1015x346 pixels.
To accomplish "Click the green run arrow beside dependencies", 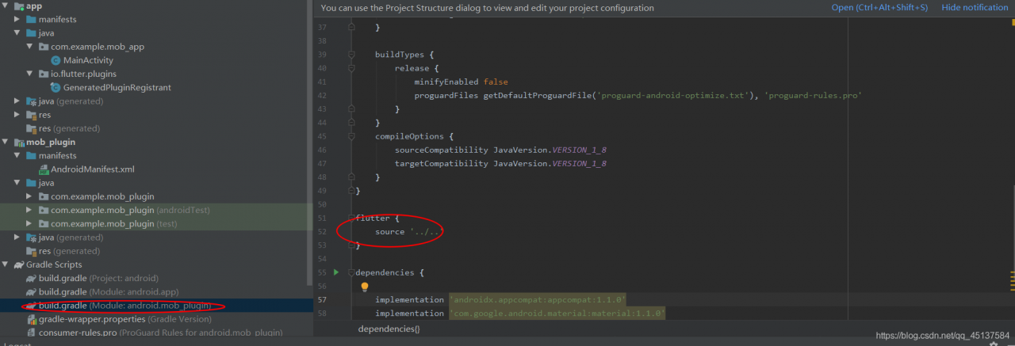I will pos(336,272).
